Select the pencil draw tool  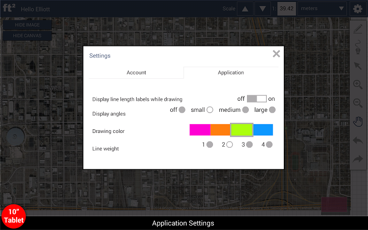(357, 29)
